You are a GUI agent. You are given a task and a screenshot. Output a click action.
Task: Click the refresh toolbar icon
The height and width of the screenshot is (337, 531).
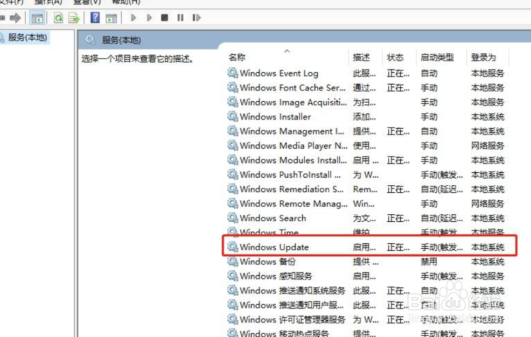coord(58,18)
